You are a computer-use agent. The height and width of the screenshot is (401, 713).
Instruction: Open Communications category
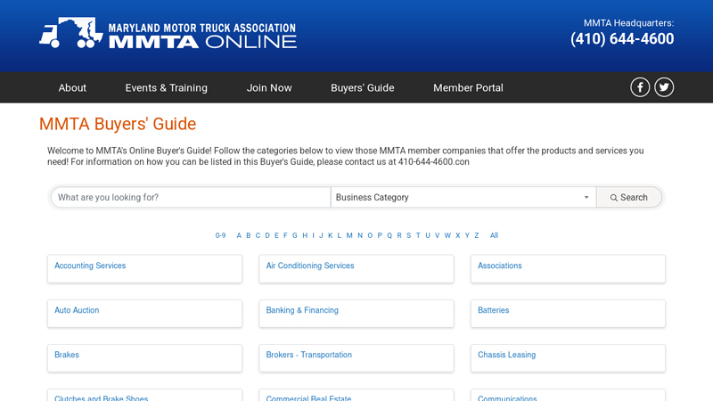pyautogui.click(x=507, y=397)
